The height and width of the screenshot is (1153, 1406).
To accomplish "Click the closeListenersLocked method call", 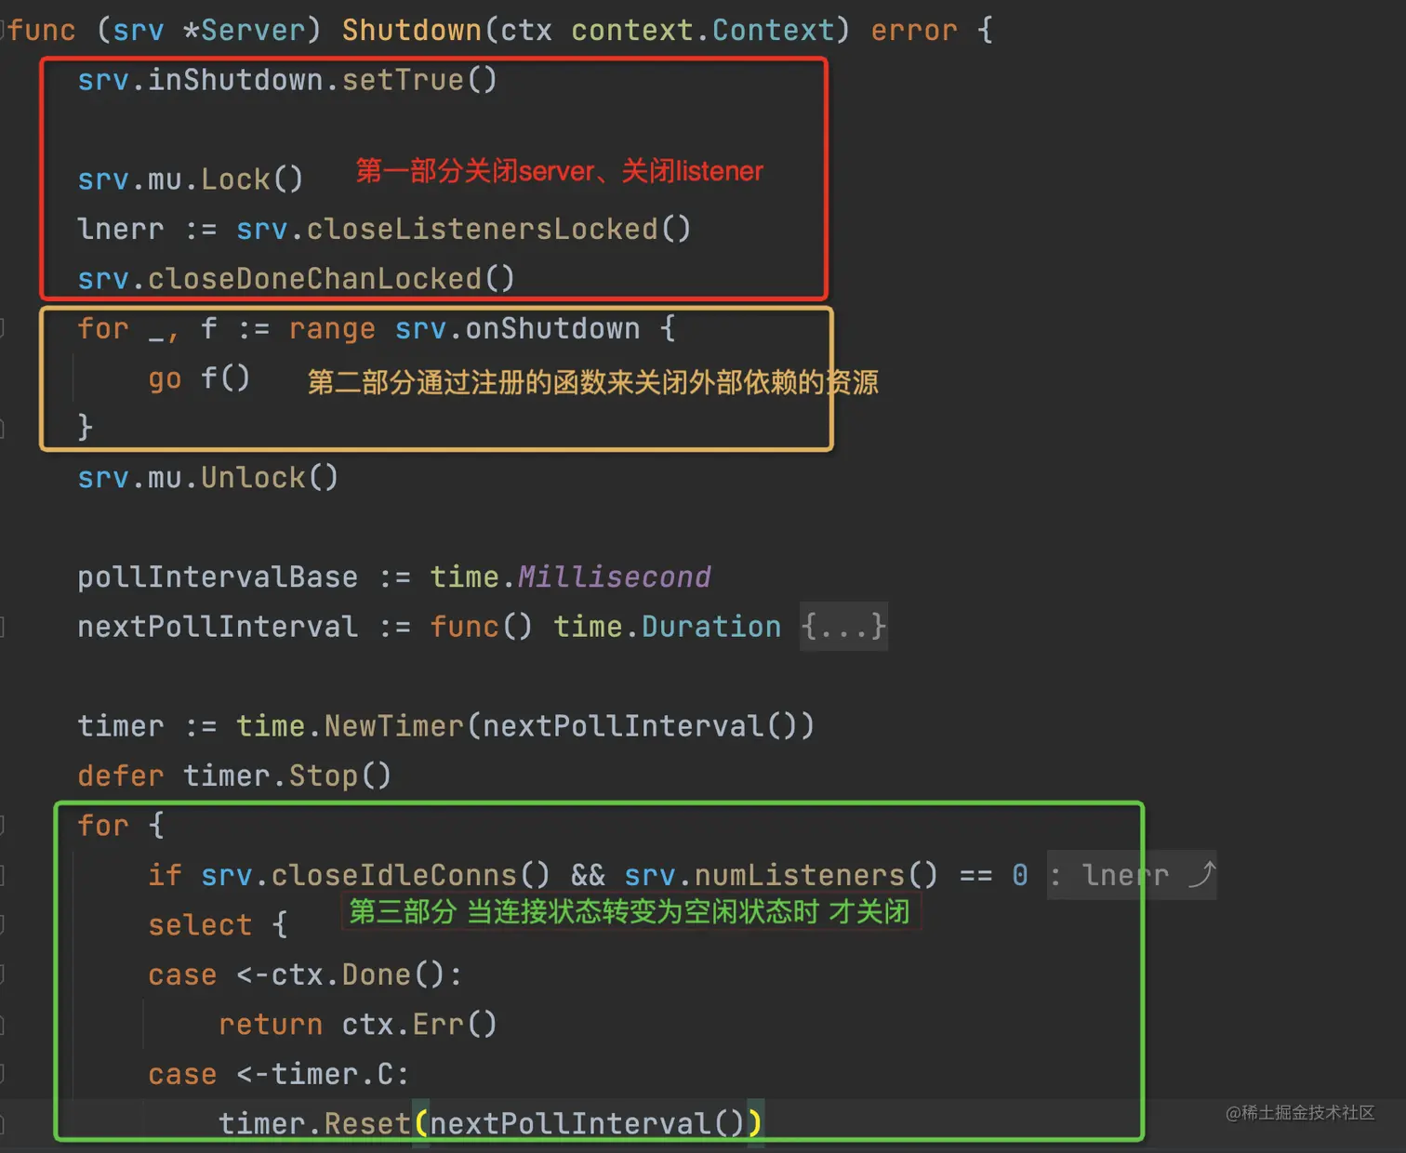I will [x=483, y=229].
